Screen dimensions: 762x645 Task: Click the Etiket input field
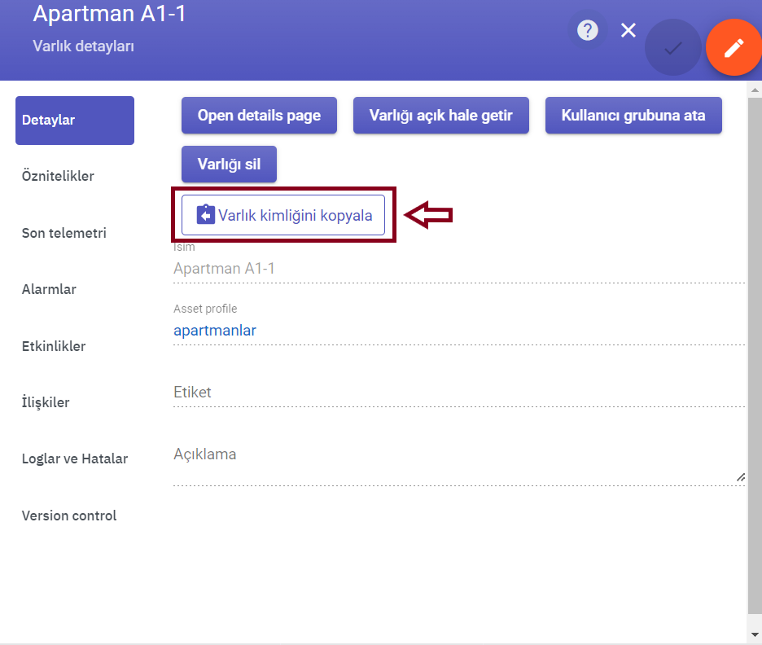click(x=459, y=393)
